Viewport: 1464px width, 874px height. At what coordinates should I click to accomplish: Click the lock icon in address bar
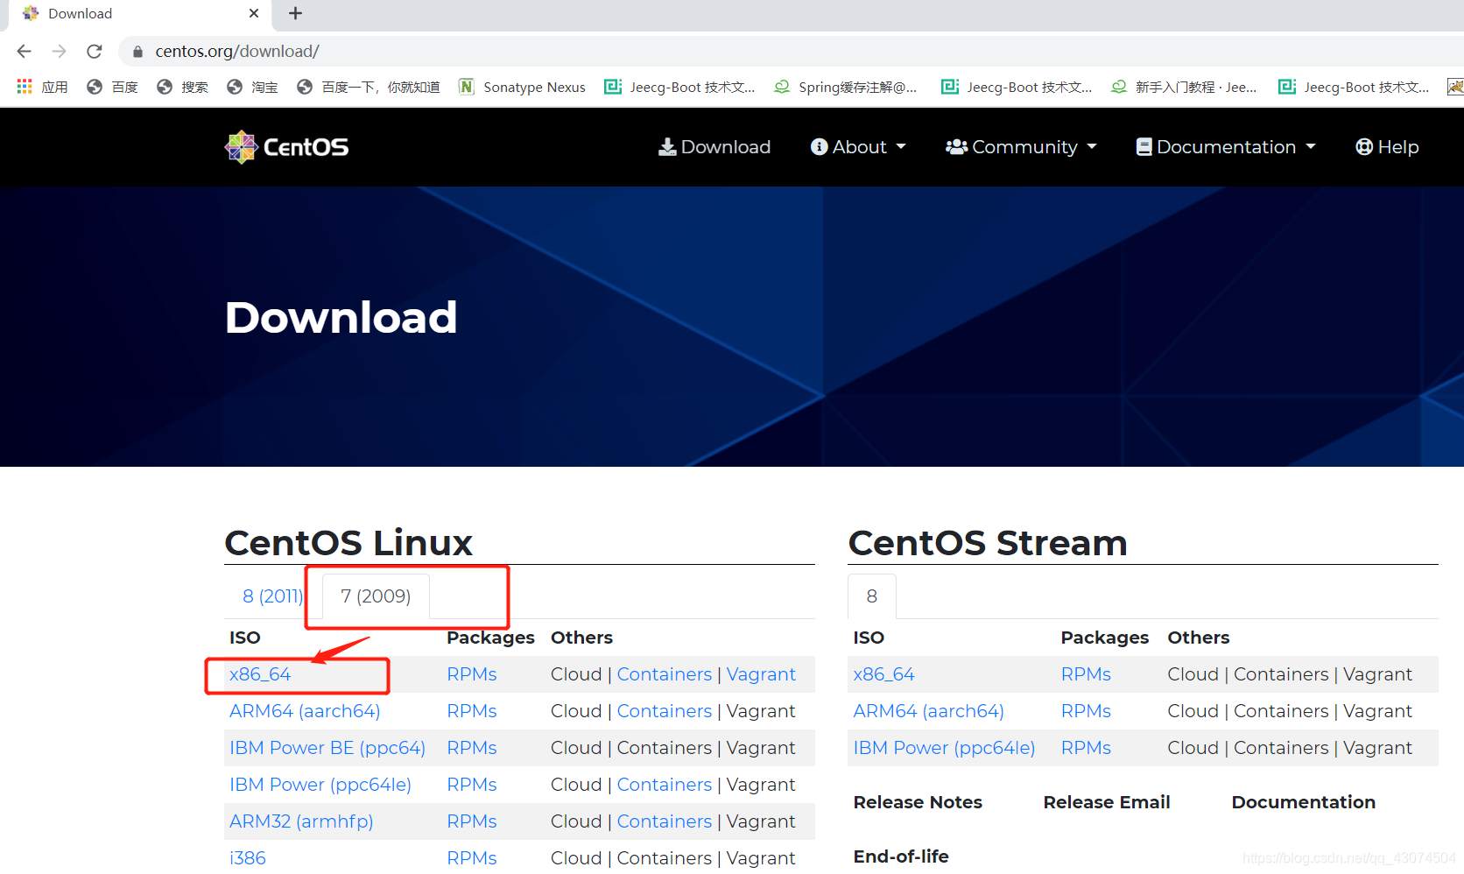pyautogui.click(x=137, y=52)
